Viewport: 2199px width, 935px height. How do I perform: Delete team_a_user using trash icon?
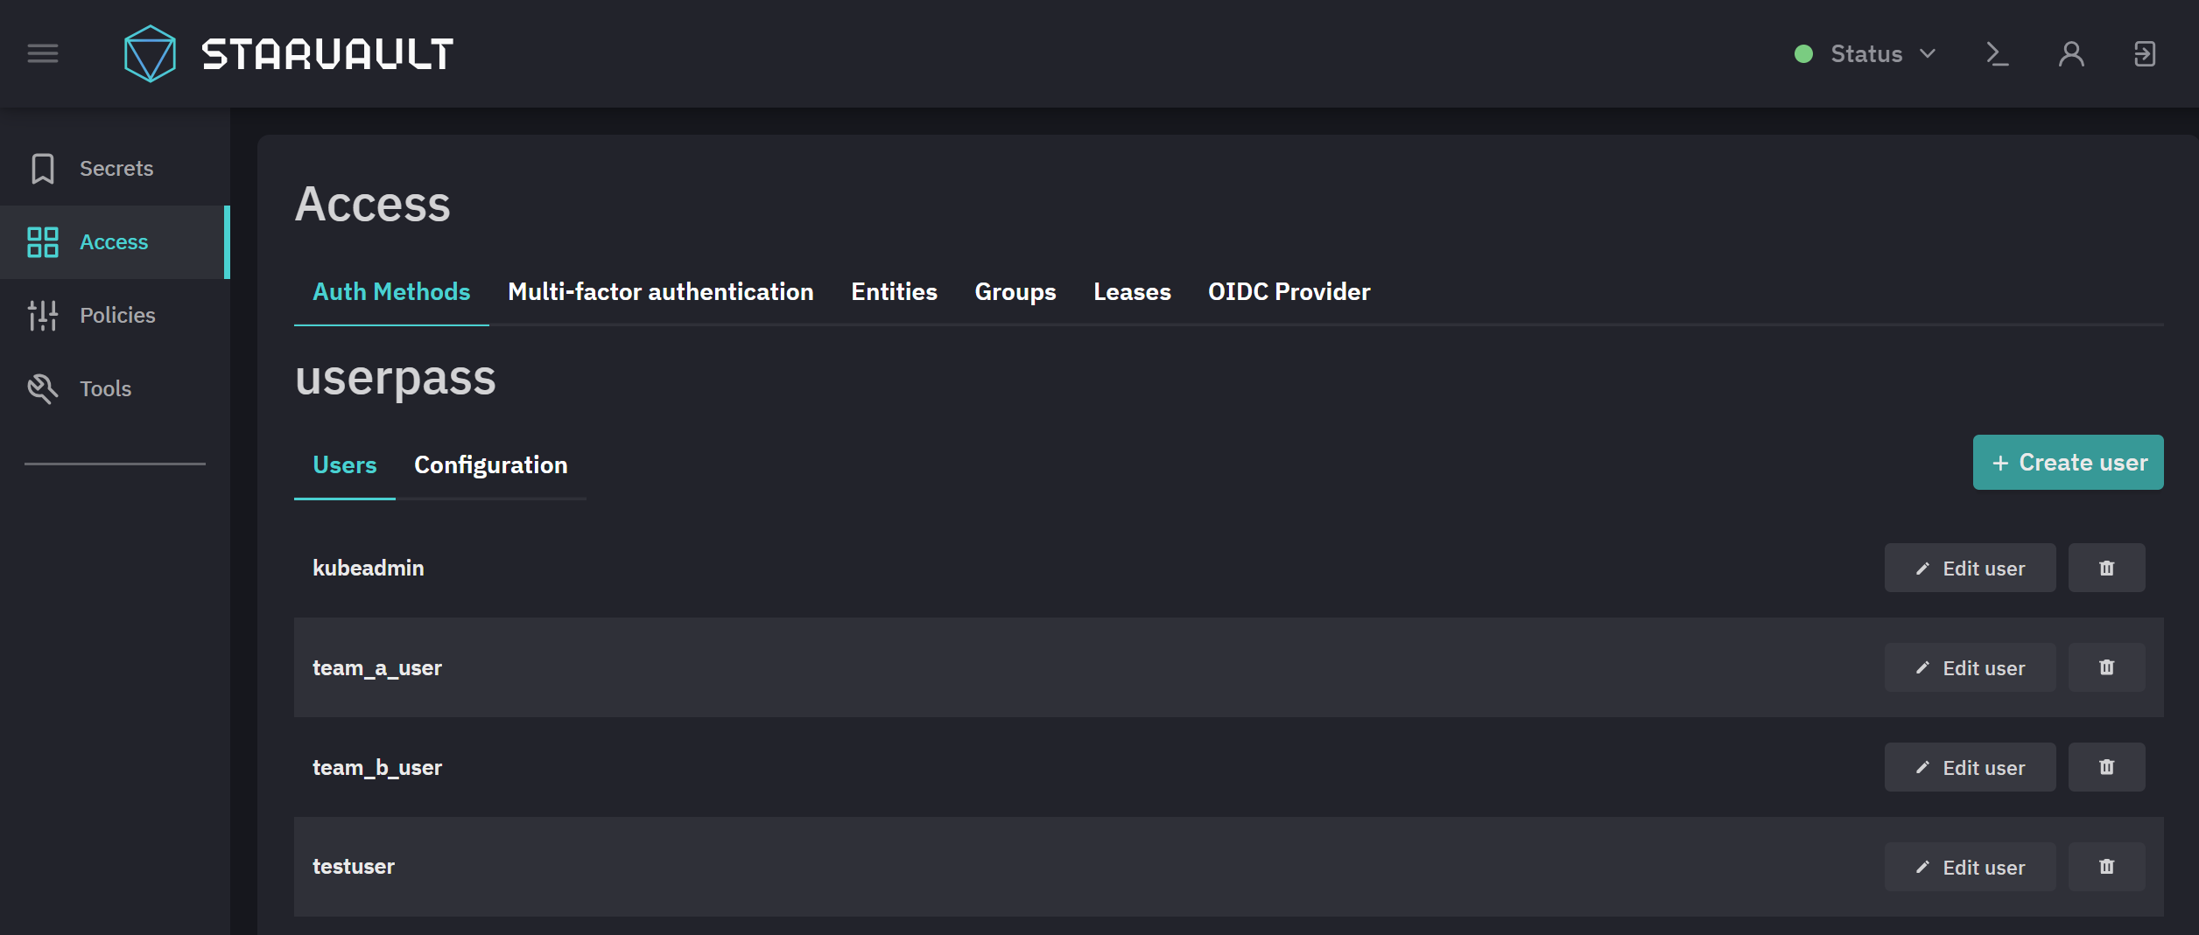click(x=2106, y=668)
